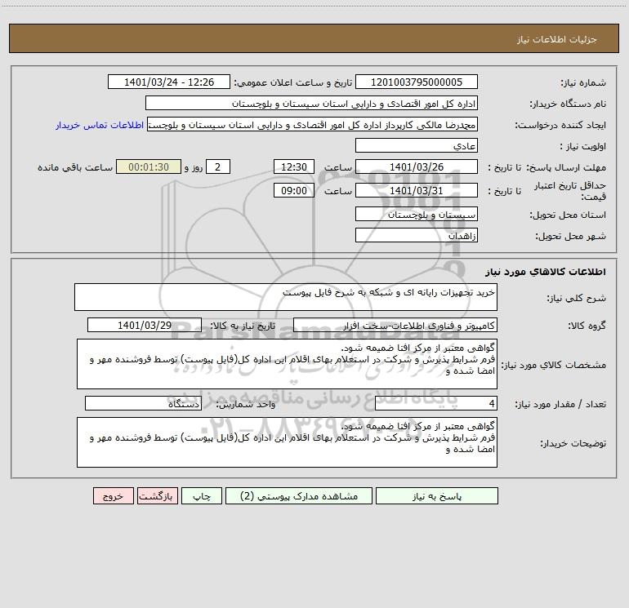Click the price validity date 1401/03/31
The width and height of the screenshot is (629, 608).
click(x=417, y=190)
